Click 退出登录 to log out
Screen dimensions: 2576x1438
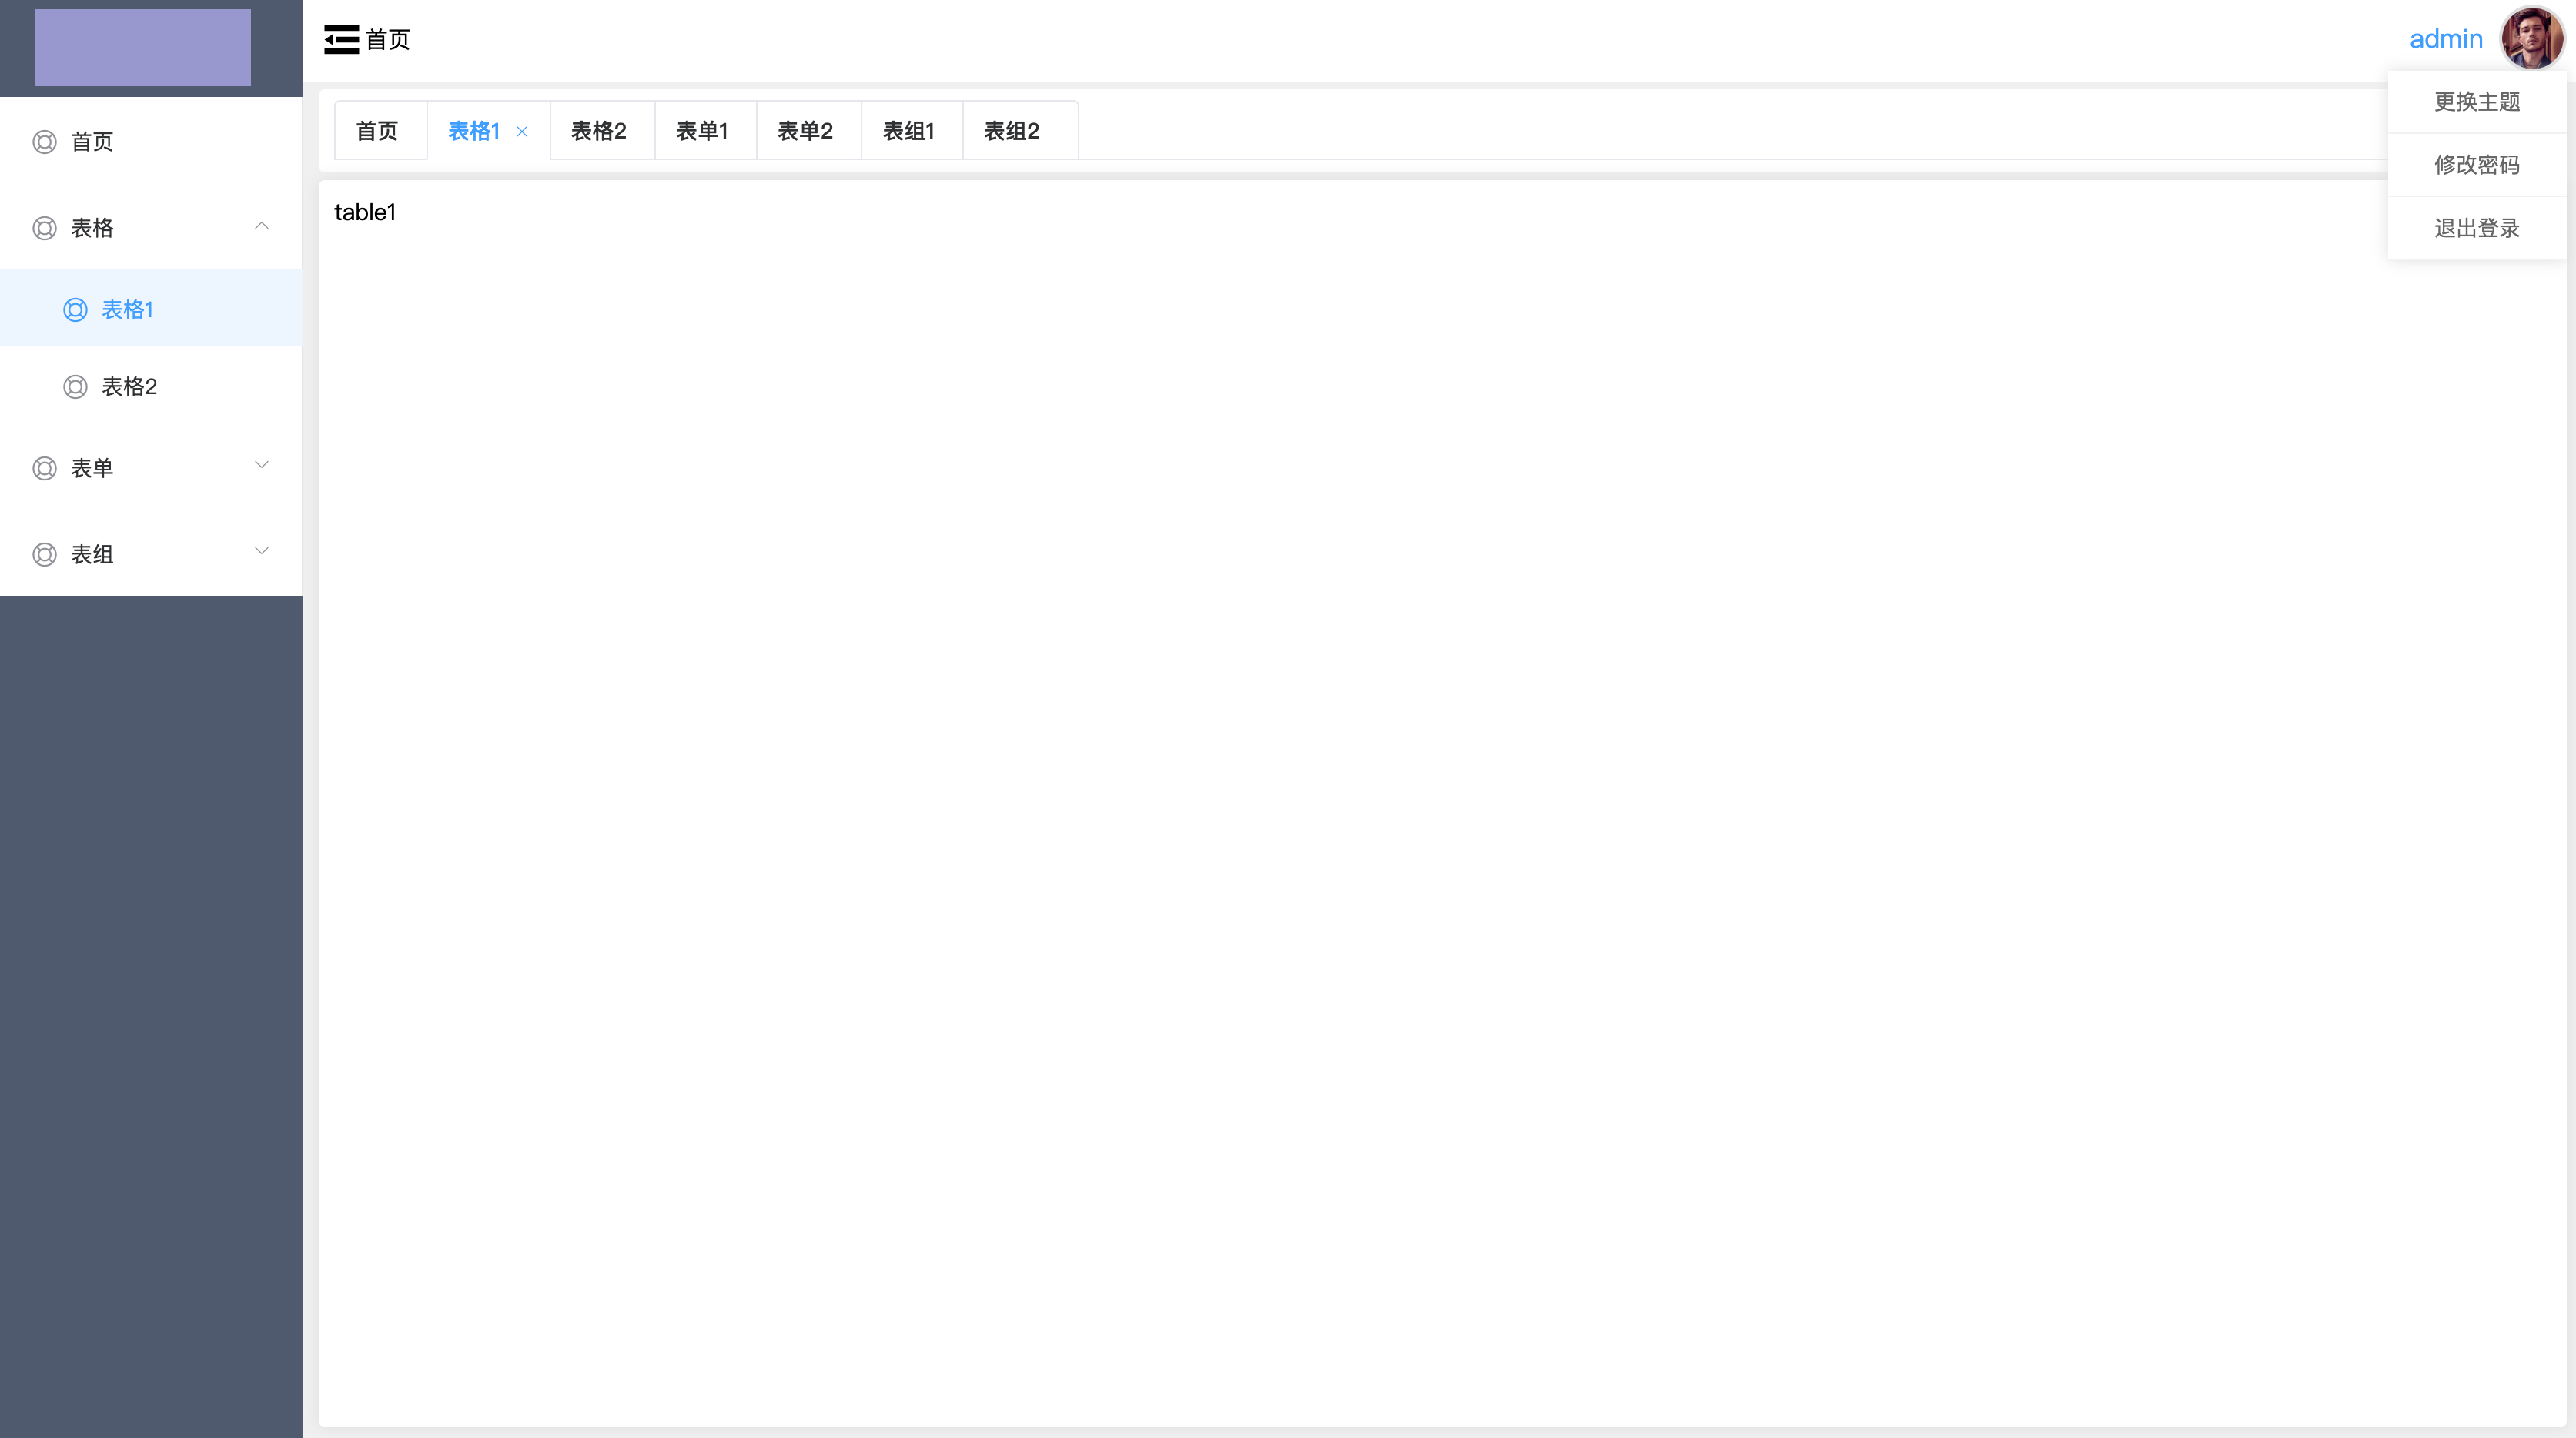(x=2476, y=228)
